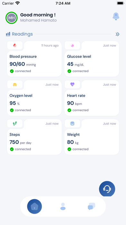Tap the yellow lungs oxygen icon

tap(15, 84)
